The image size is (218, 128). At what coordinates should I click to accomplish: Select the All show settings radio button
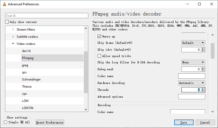tap(22, 122)
